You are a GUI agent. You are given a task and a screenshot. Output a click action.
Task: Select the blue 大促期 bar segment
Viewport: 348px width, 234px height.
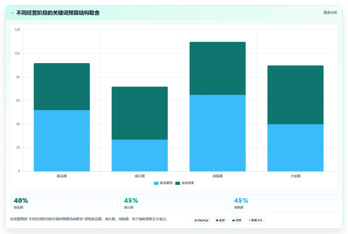click(295, 148)
